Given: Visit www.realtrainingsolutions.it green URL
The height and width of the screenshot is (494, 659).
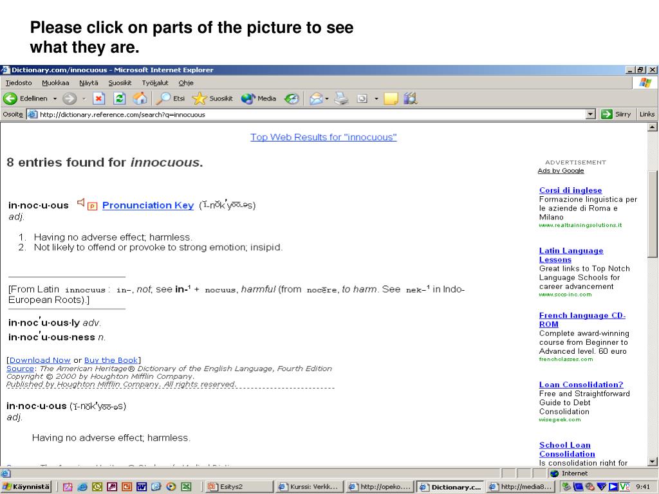Looking at the screenshot, I should coord(580,225).
